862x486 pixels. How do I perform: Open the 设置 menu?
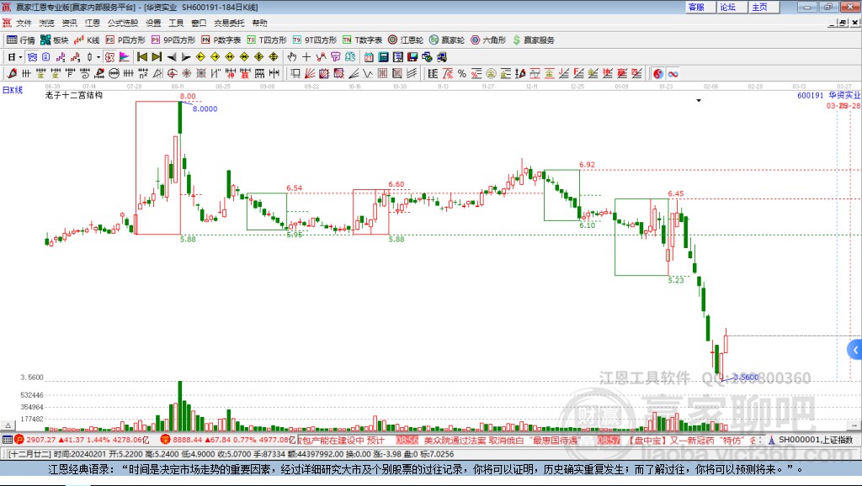pyautogui.click(x=153, y=23)
